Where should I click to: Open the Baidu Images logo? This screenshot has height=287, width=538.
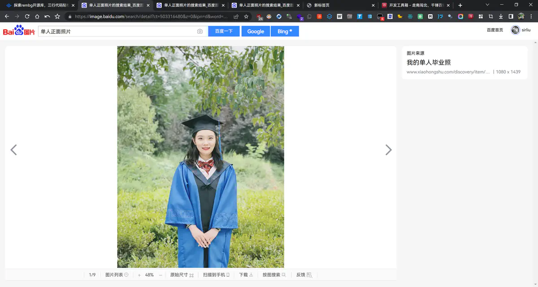(x=19, y=31)
